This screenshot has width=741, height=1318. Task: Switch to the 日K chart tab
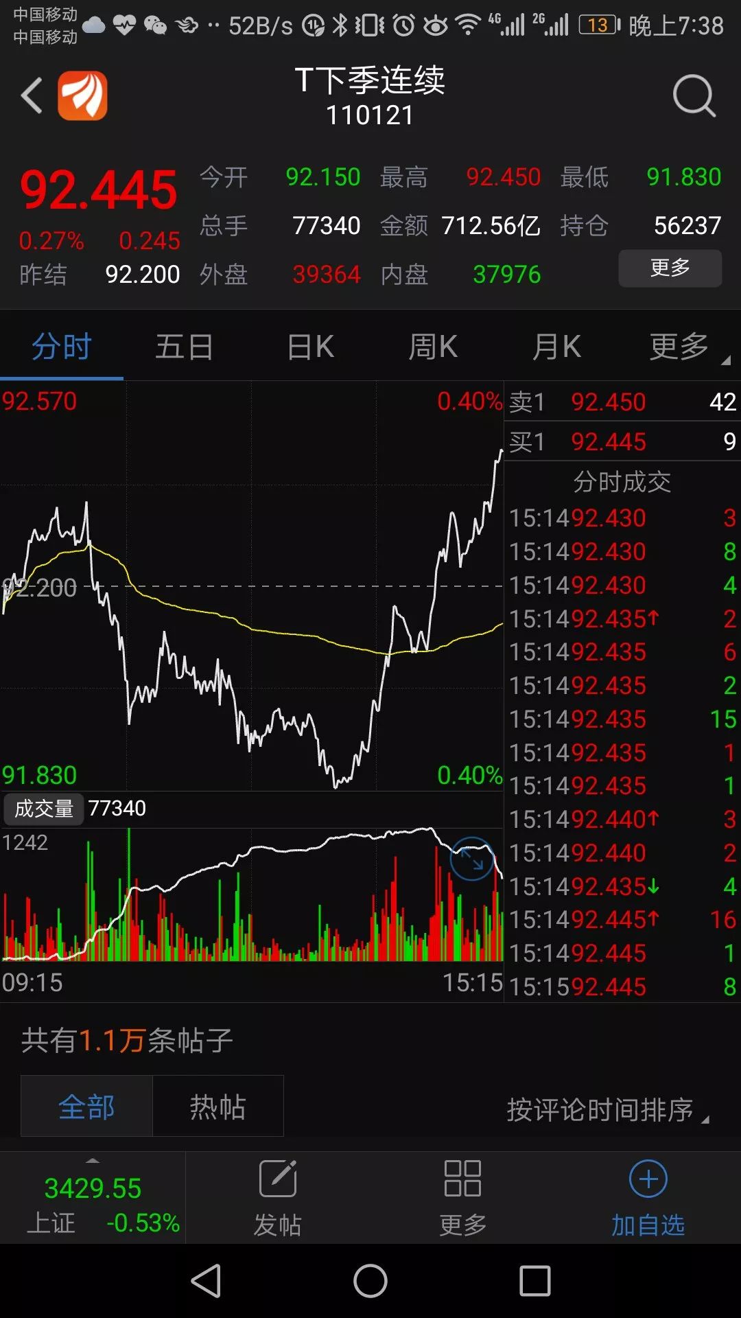click(x=310, y=346)
